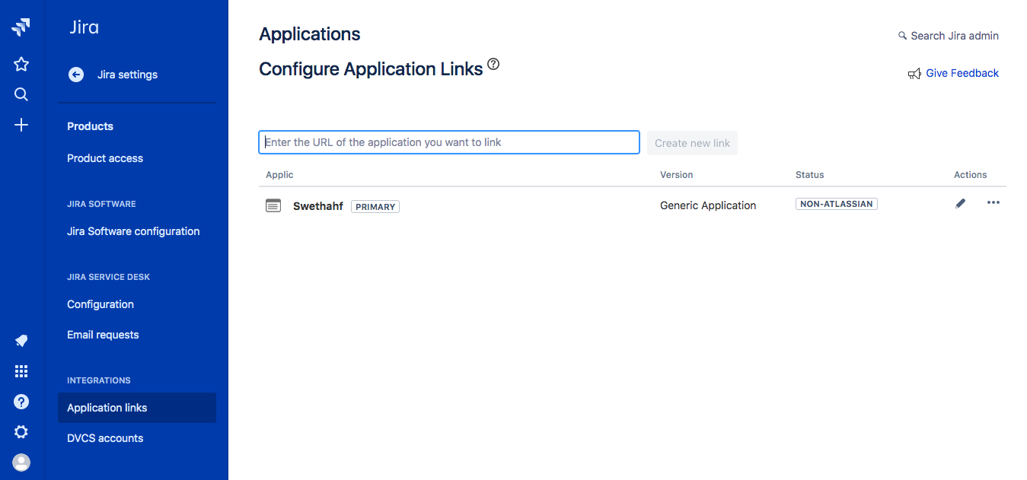This screenshot has height=480, width=1027.
Task: Click Give Feedback link
Action: [962, 73]
